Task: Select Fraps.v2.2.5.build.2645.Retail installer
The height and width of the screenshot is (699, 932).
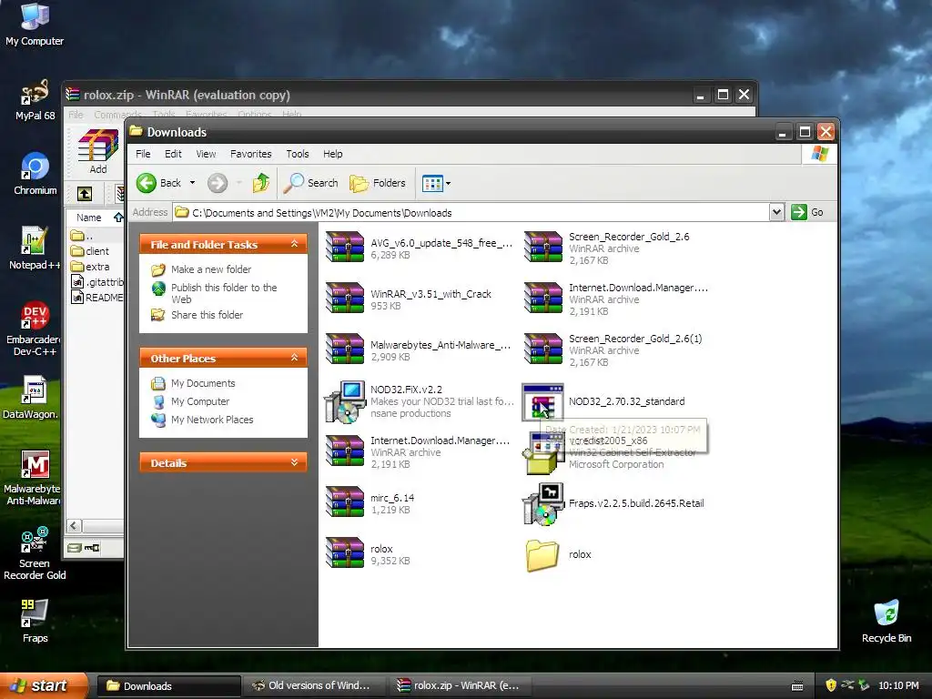Action: click(613, 503)
